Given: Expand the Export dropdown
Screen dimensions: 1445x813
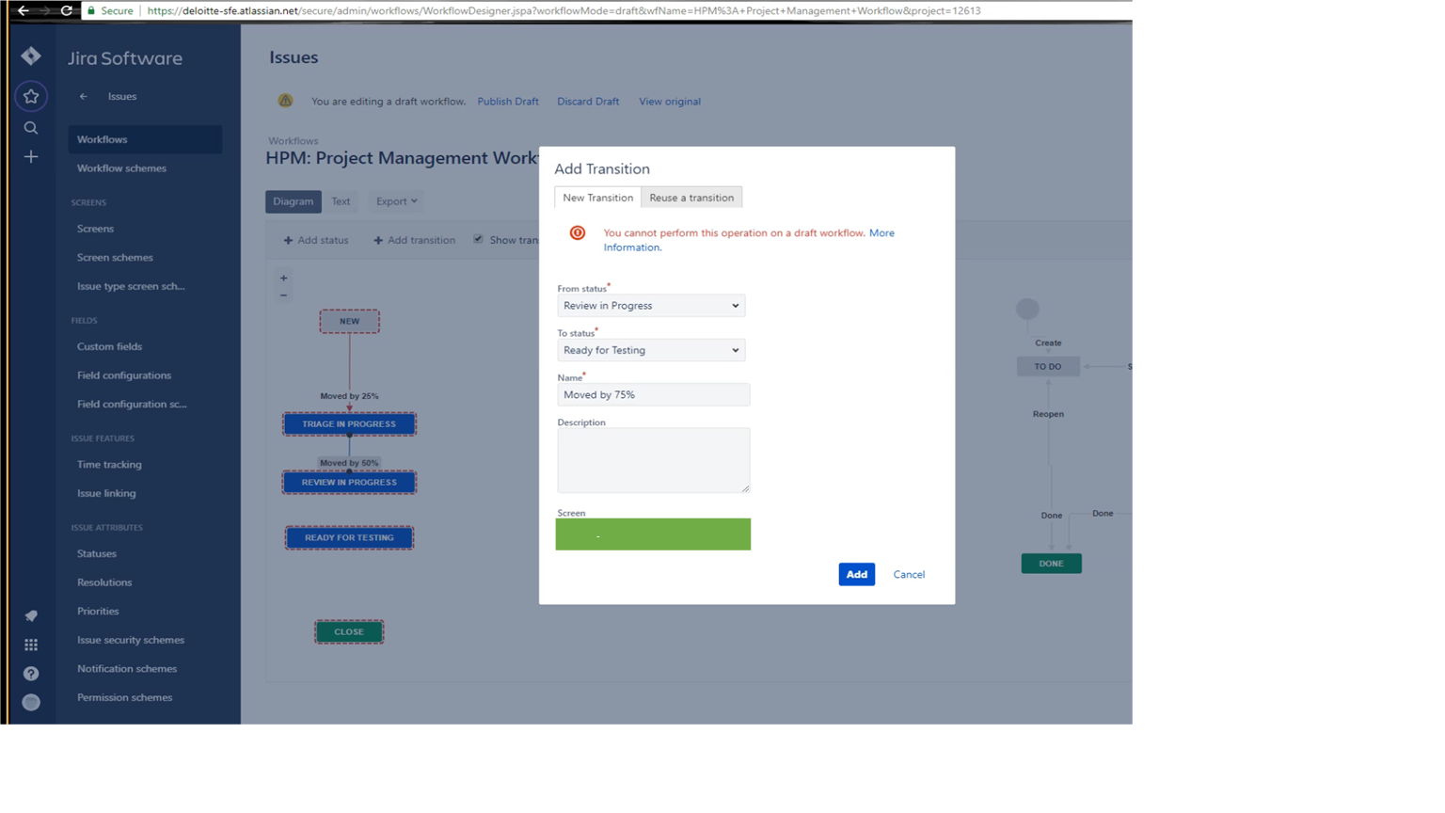Looking at the screenshot, I should (x=396, y=201).
